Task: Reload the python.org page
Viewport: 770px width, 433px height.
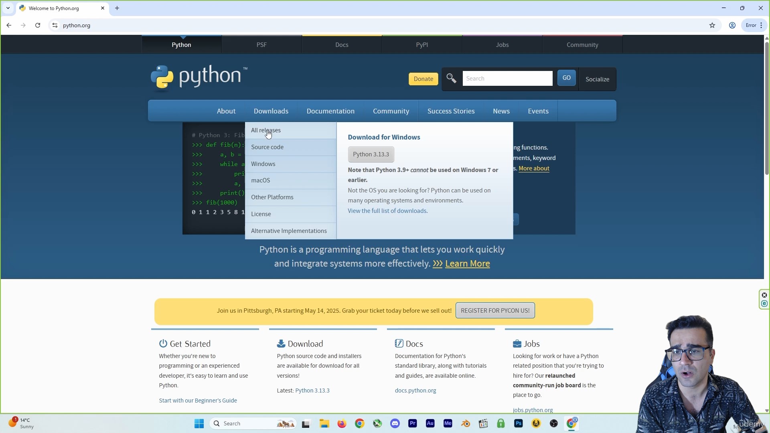Action: coord(38,25)
